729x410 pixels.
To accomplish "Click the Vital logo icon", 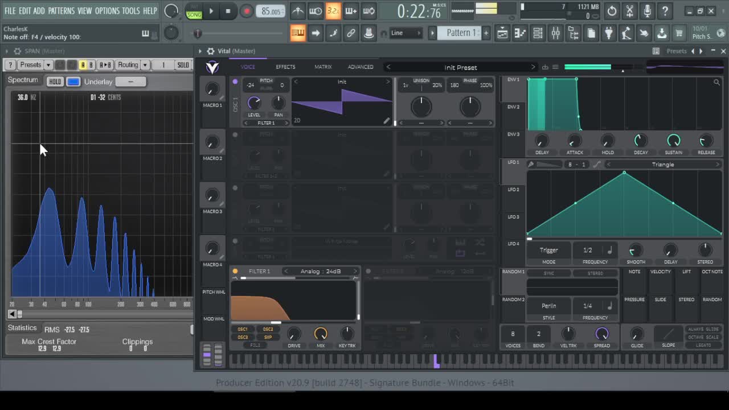I will [212, 68].
